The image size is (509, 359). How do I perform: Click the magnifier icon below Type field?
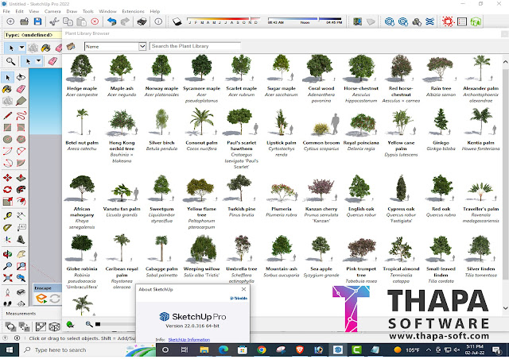[x=10, y=61]
